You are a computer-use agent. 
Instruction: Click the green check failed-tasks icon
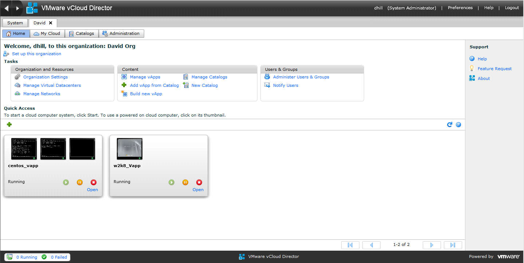point(44,257)
